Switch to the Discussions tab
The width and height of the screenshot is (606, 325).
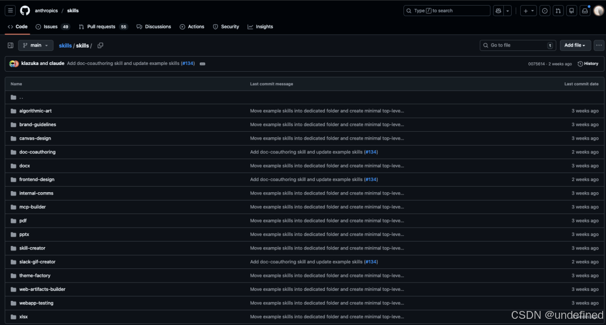coord(154,27)
